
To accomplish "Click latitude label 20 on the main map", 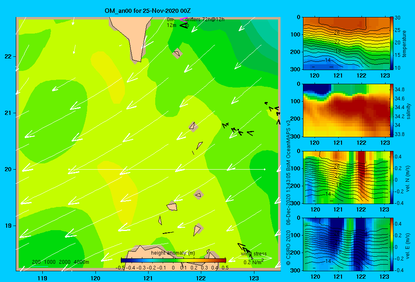I will pos(8,169).
